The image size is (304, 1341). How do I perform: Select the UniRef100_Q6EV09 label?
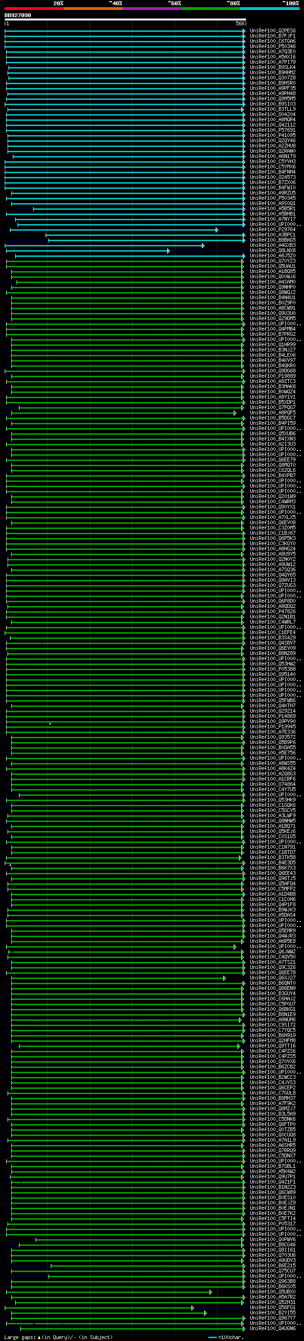pyautogui.click(x=273, y=648)
